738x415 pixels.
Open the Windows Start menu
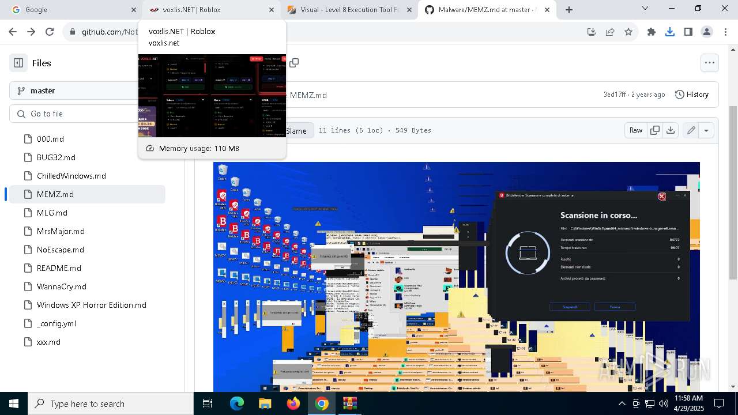14,403
